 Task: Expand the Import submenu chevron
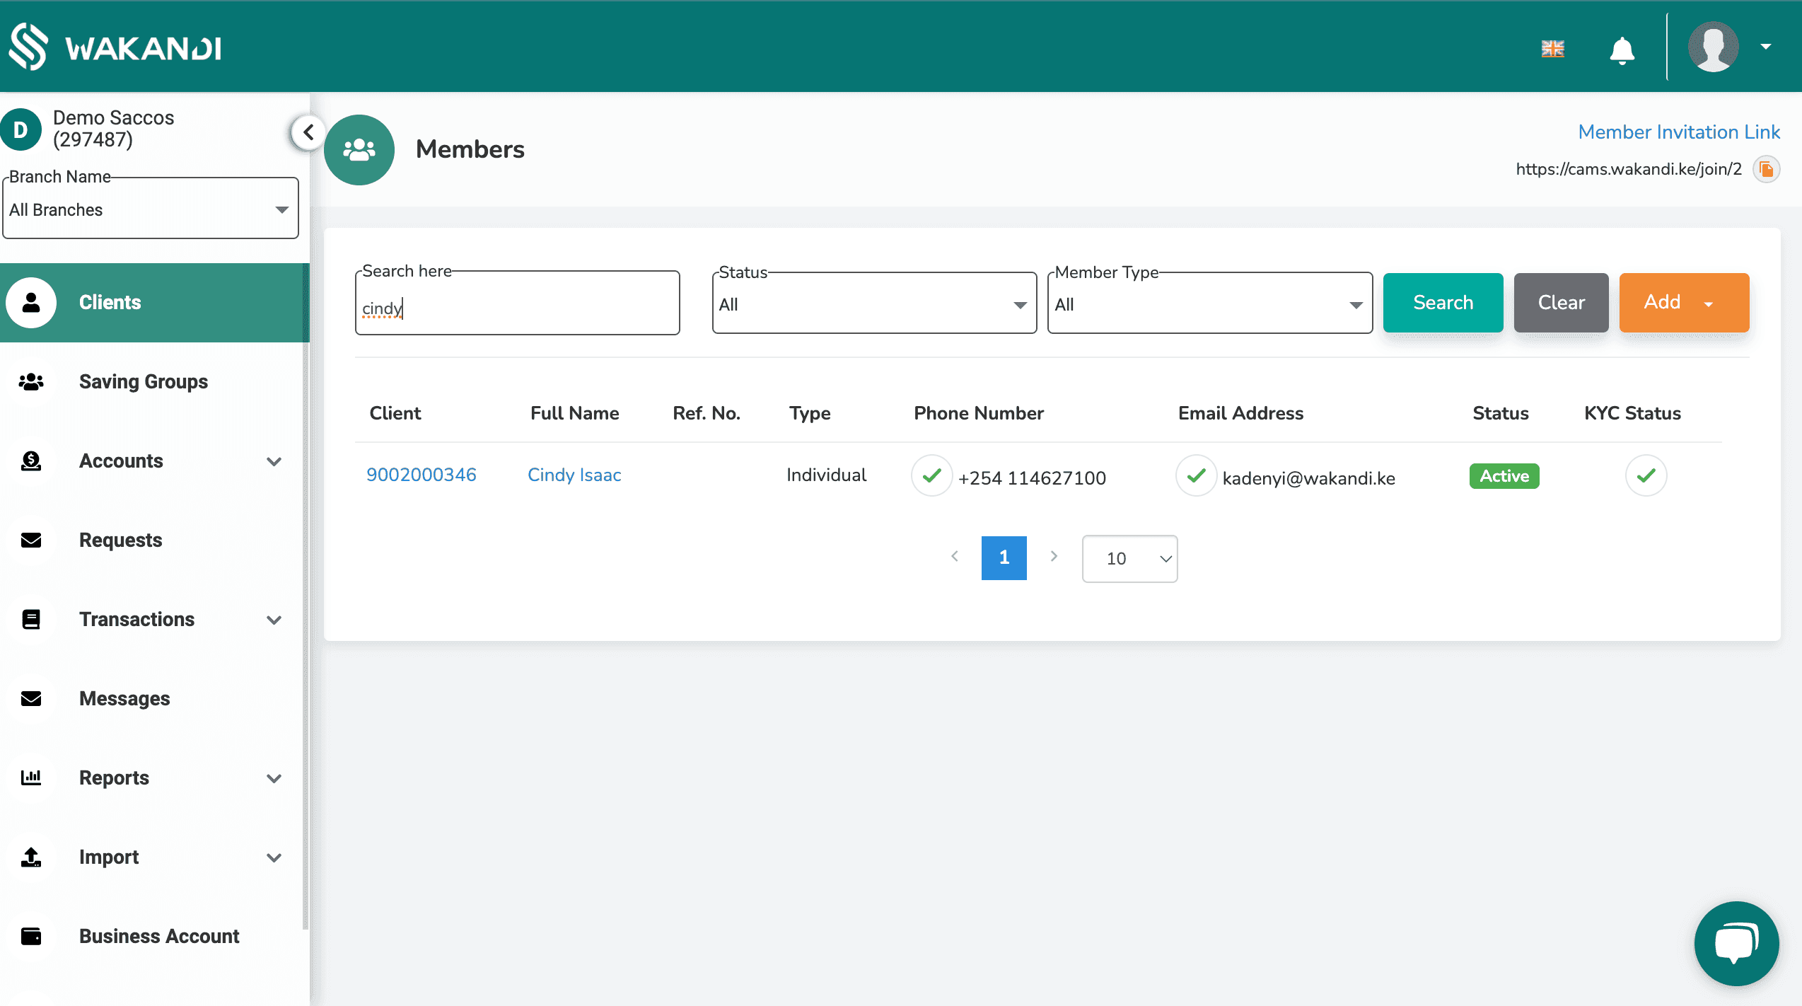coord(274,857)
